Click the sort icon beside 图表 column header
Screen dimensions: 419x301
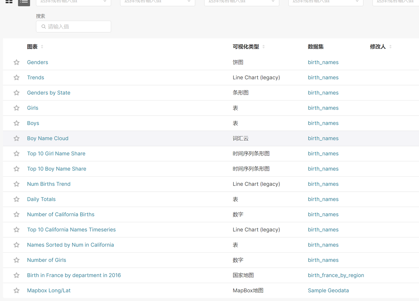(x=43, y=47)
